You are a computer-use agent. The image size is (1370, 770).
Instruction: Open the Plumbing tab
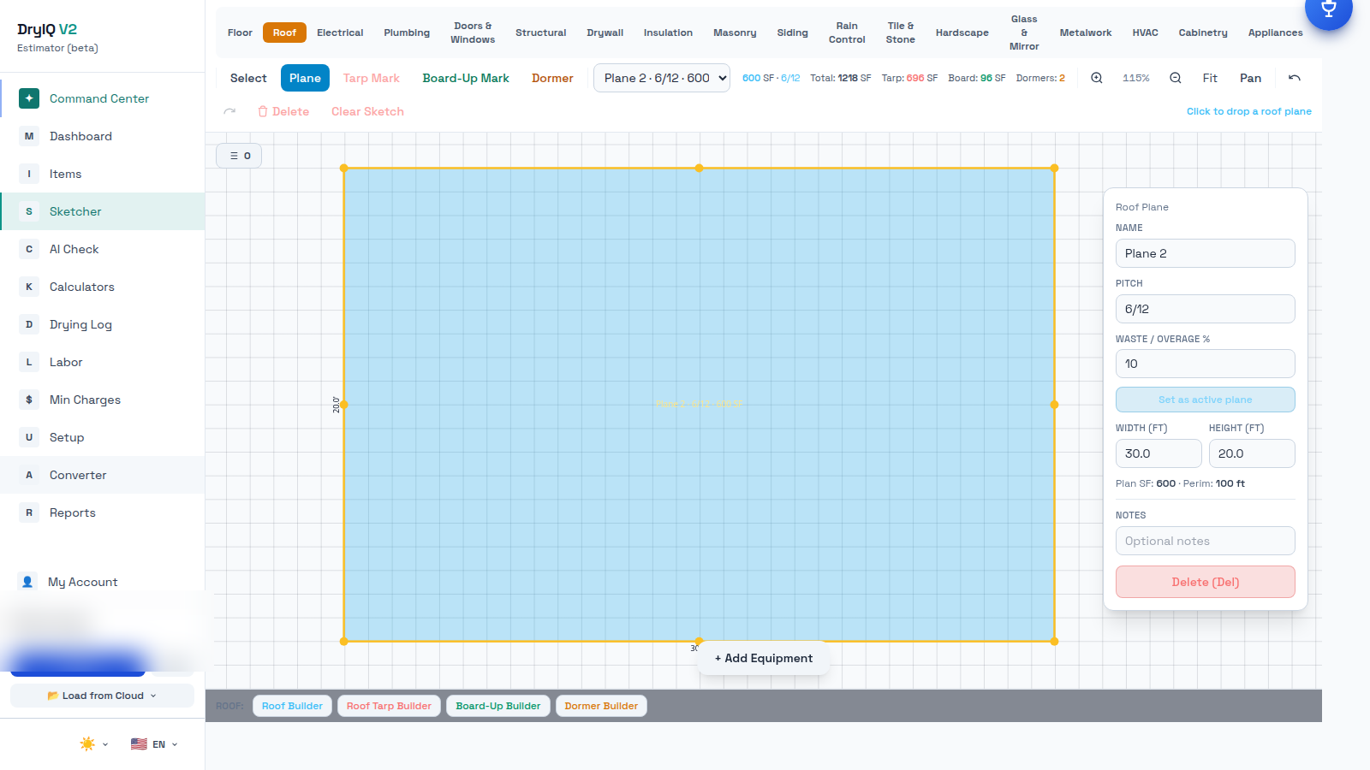click(407, 33)
